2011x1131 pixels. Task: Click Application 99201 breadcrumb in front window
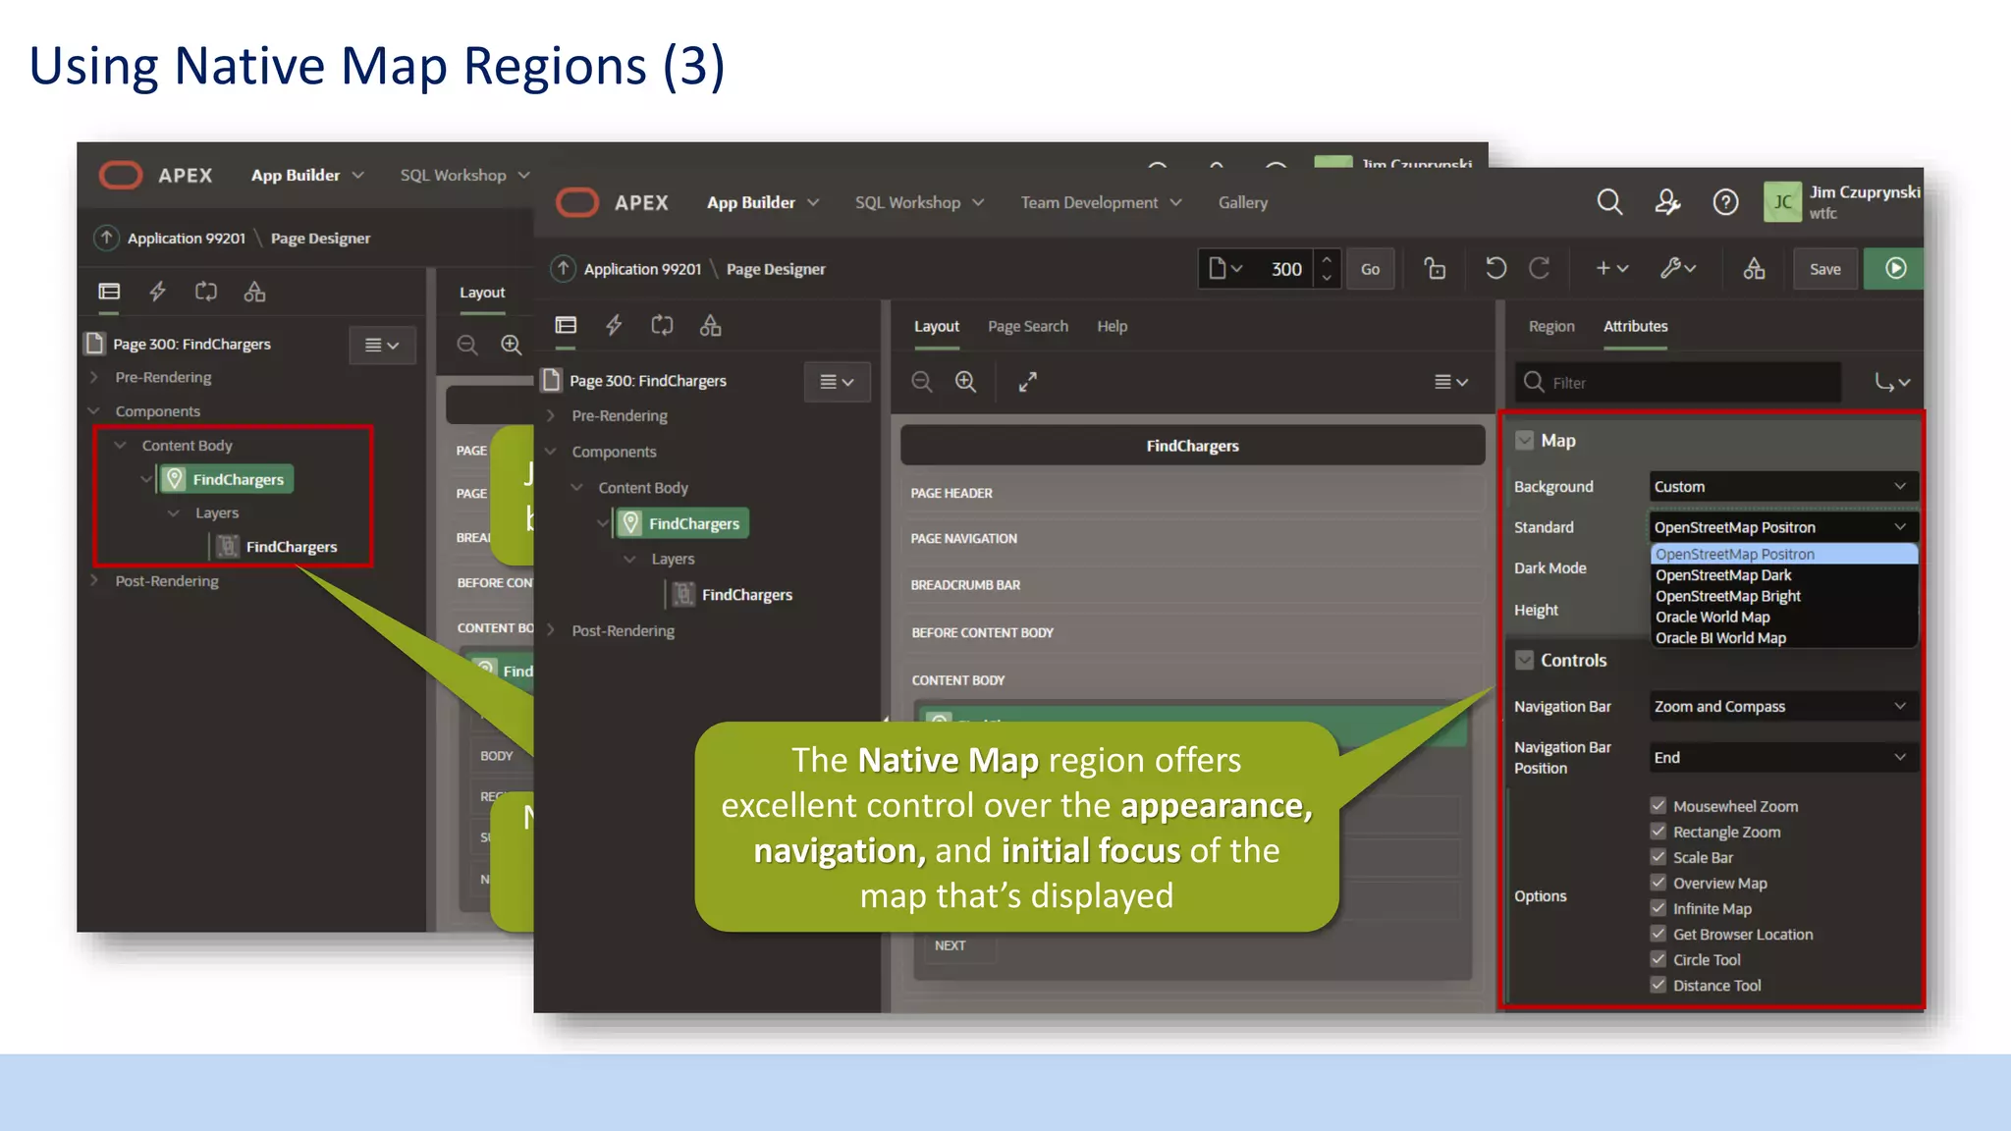pyautogui.click(x=642, y=268)
